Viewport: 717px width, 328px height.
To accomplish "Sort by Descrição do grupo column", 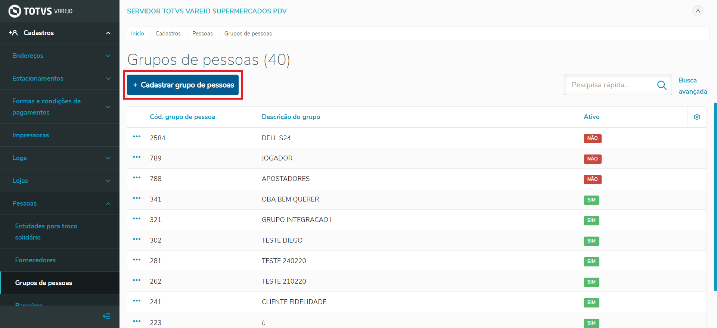I will (291, 117).
